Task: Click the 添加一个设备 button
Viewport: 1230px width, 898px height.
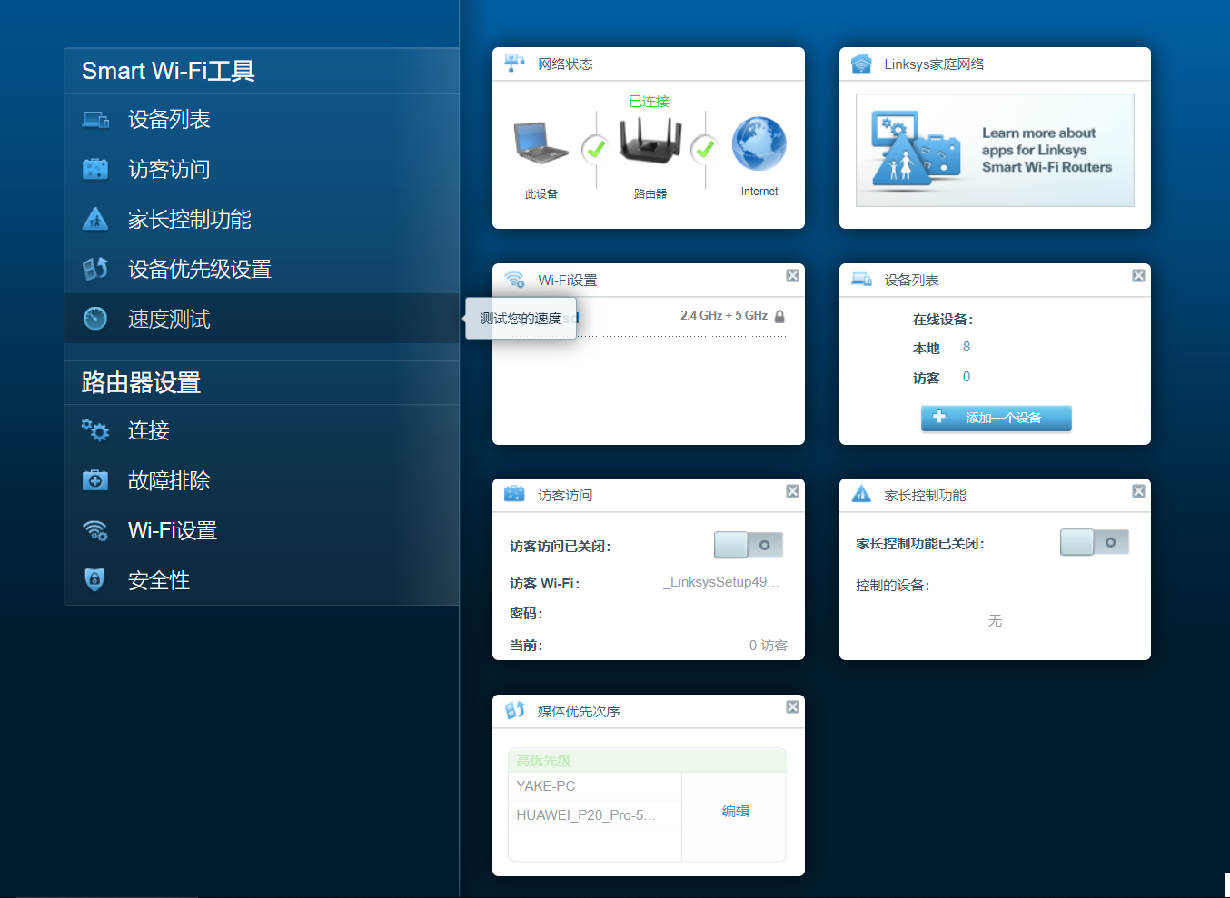Action: pos(997,418)
